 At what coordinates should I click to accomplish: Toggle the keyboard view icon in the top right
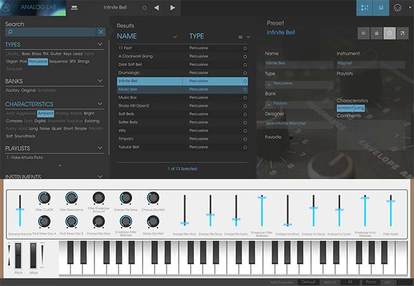pyautogui.click(x=381, y=8)
